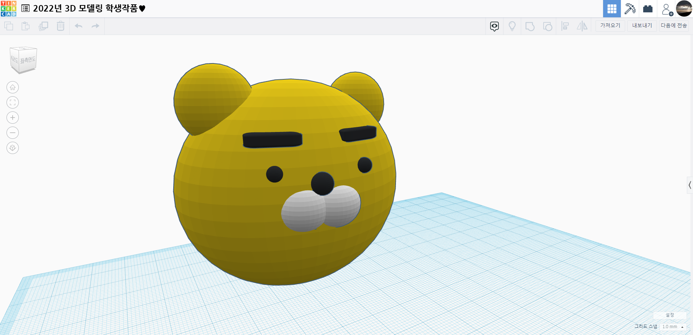Fit all in view icon
Screen dimensions: 693x335
pyautogui.click(x=13, y=102)
